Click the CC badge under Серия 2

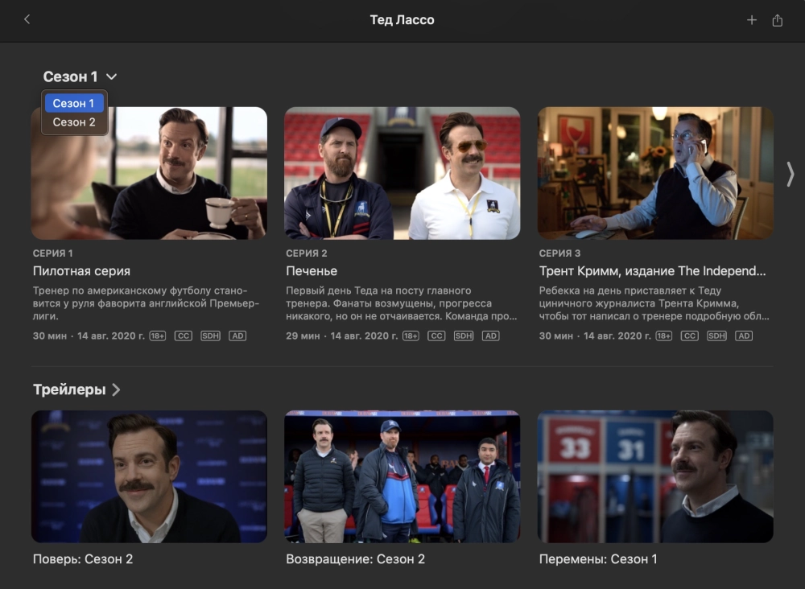[436, 336]
